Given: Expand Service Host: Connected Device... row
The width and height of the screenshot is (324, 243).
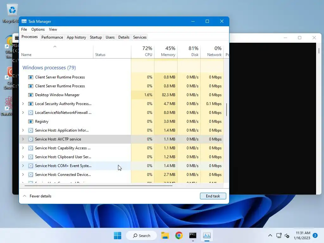Looking at the screenshot, I should click(23, 175).
